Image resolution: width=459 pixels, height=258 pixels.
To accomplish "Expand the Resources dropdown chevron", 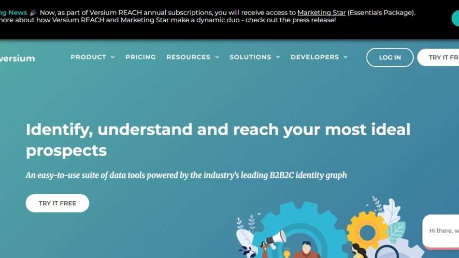I will click(217, 57).
